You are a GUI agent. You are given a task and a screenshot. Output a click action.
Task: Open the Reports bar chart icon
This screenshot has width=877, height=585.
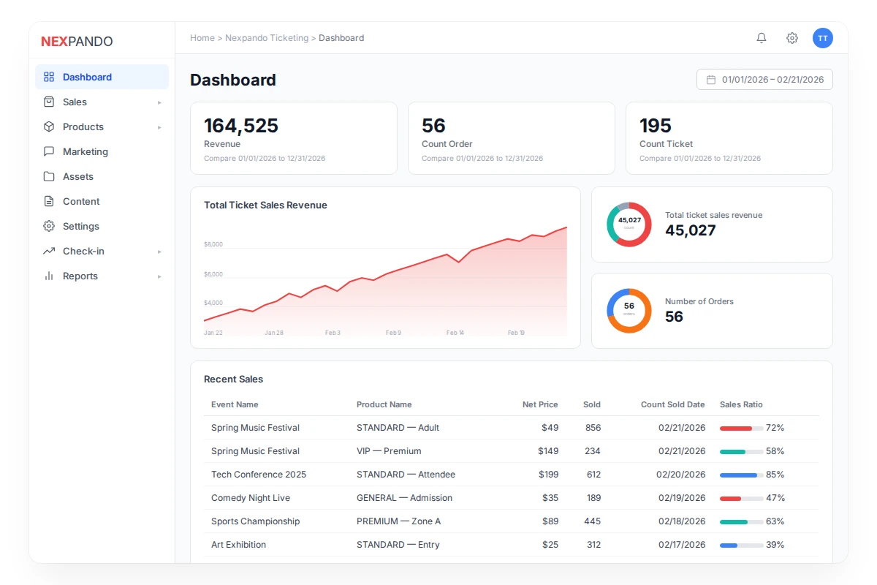pos(48,276)
